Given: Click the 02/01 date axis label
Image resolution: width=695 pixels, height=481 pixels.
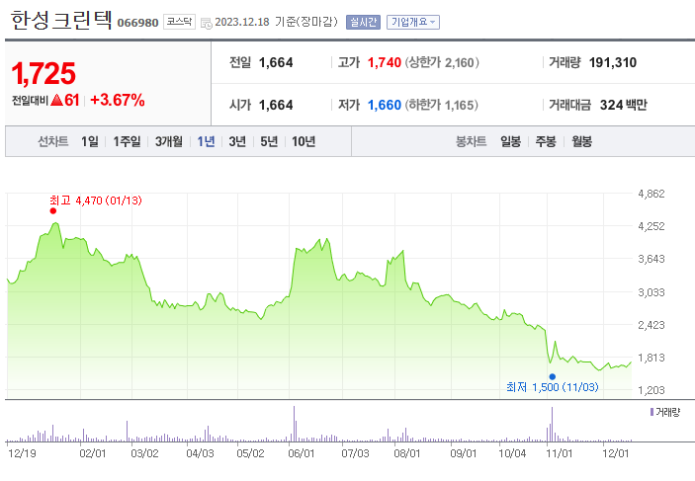Looking at the screenshot, I should (x=93, y=453).
